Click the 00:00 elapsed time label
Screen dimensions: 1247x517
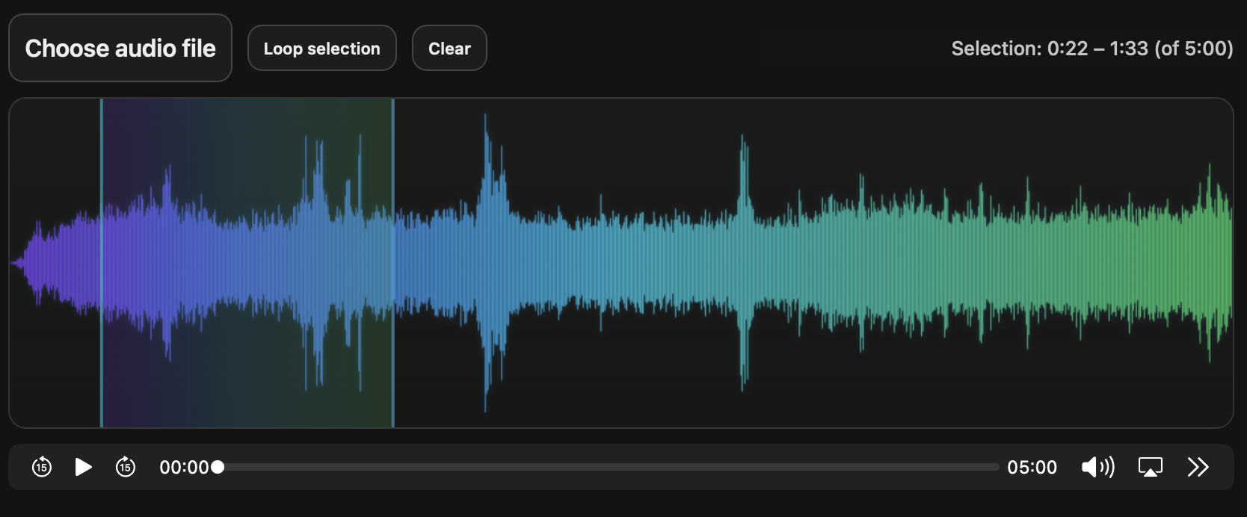point(184,468)
